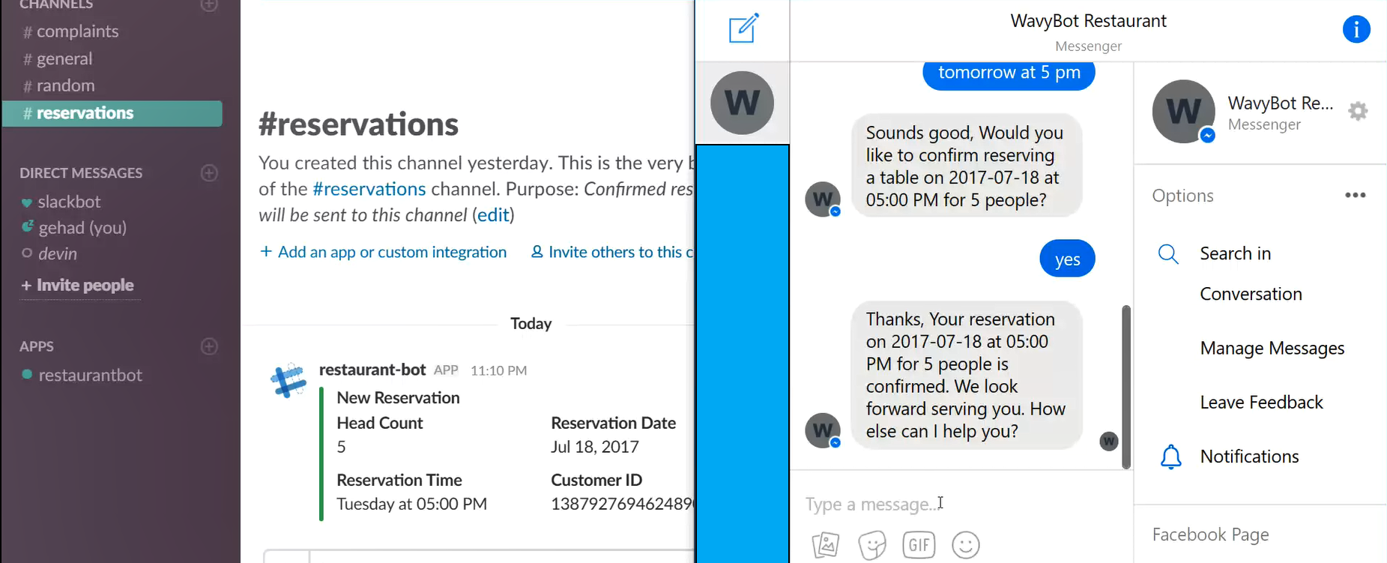1387x563 pixels.
Task: Open restaurantbot app in sidebar
Action: tap(90, 376)
